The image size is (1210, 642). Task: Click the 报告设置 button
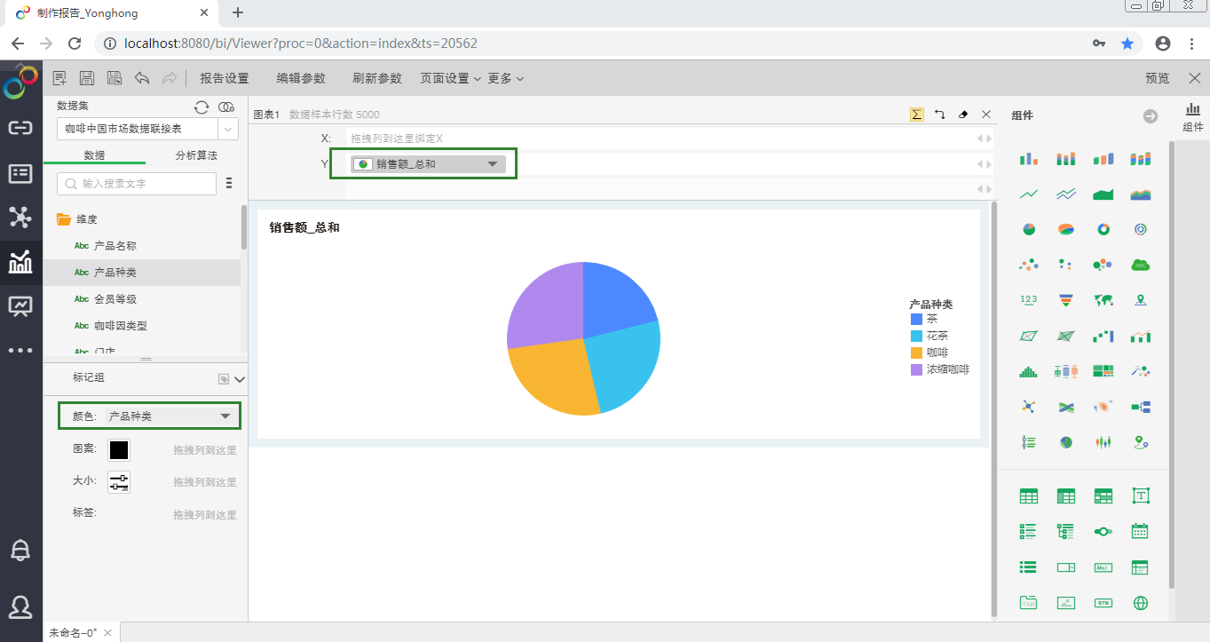pos(225,78)
